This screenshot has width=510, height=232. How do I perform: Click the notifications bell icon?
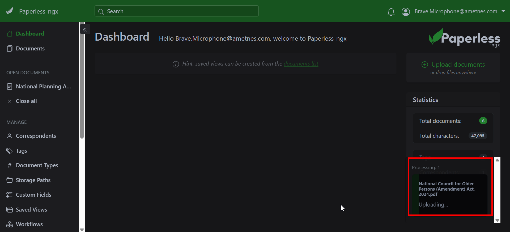[x=391, y=12]
